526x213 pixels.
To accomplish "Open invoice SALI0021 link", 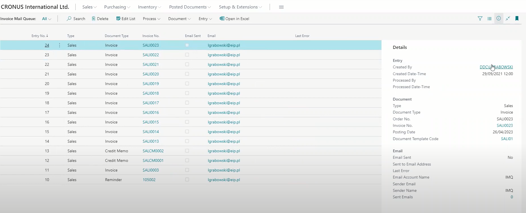I will [x=151, y=64].
